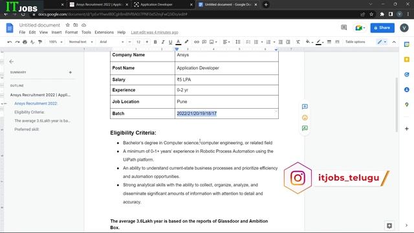Increase the indent
The image size is (414, 233).
coord(288,41)
